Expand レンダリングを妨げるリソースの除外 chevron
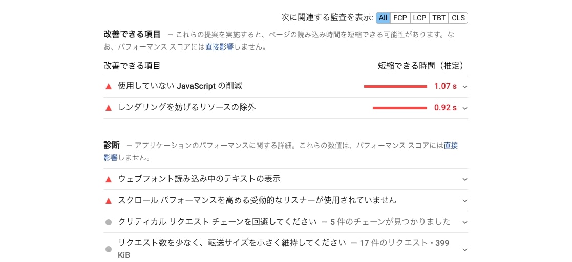 [464, 108]
